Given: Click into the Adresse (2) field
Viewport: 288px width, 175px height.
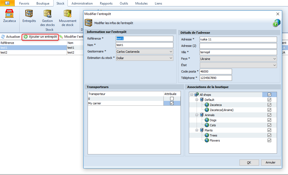Looking at the screenshot, I should 238,46.
